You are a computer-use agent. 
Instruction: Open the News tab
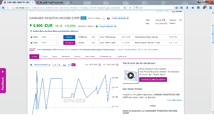(x=55, y=56)
